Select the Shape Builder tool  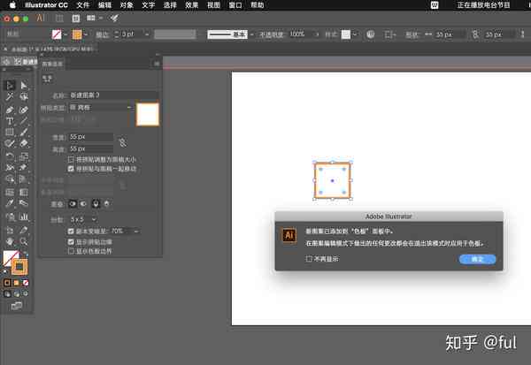coord(10,179)
